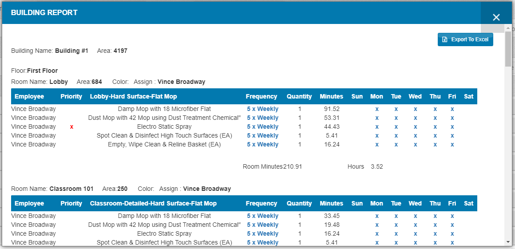The width and height of the screenshot is (515, 249).
Task: Toggle Tuesday x for Classroom Damp Mop row
Action: pyautogui.click(x=396, y=216)
